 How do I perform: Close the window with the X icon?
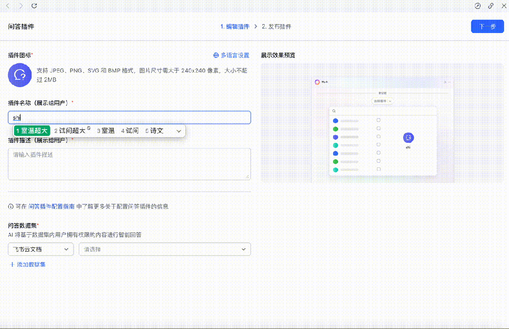tap(504, 6)
